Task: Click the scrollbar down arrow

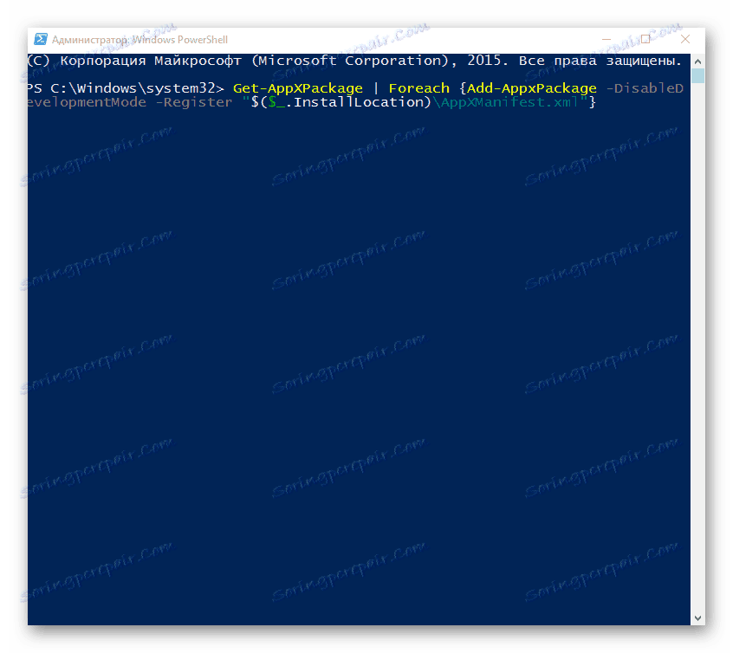Action: (697, 618)
